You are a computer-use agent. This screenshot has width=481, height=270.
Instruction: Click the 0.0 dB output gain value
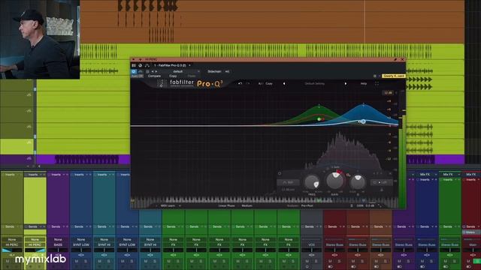coord(370,205)
